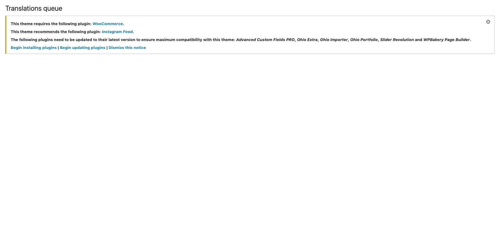Click the Slider Revolution plugin name
The width and height of the screenshot is (498, 249).
click(397, 40)
